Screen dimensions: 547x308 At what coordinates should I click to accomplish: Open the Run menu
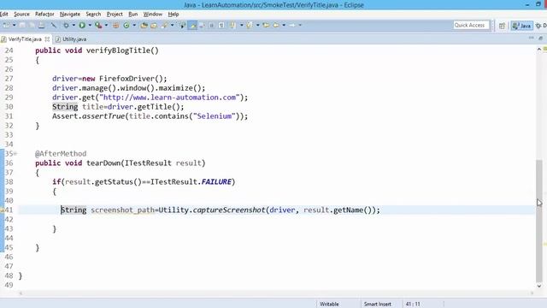pos(133,14)
